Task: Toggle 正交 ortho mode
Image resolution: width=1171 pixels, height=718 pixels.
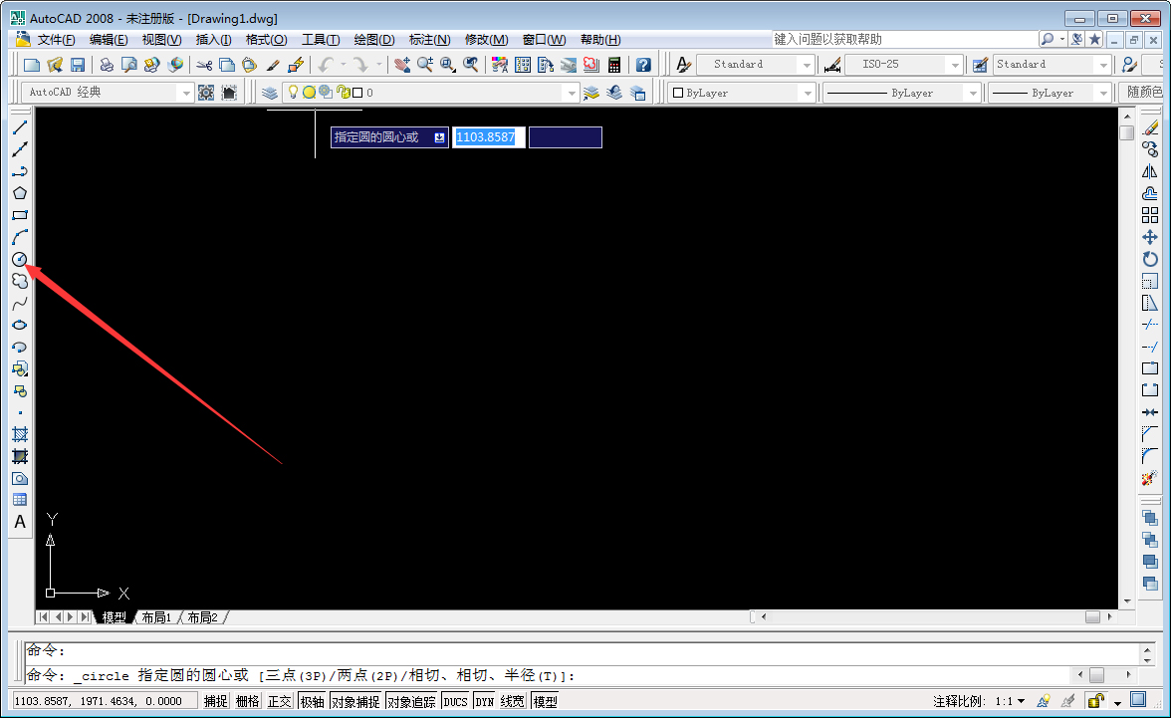Action: [x=279, y=701]
